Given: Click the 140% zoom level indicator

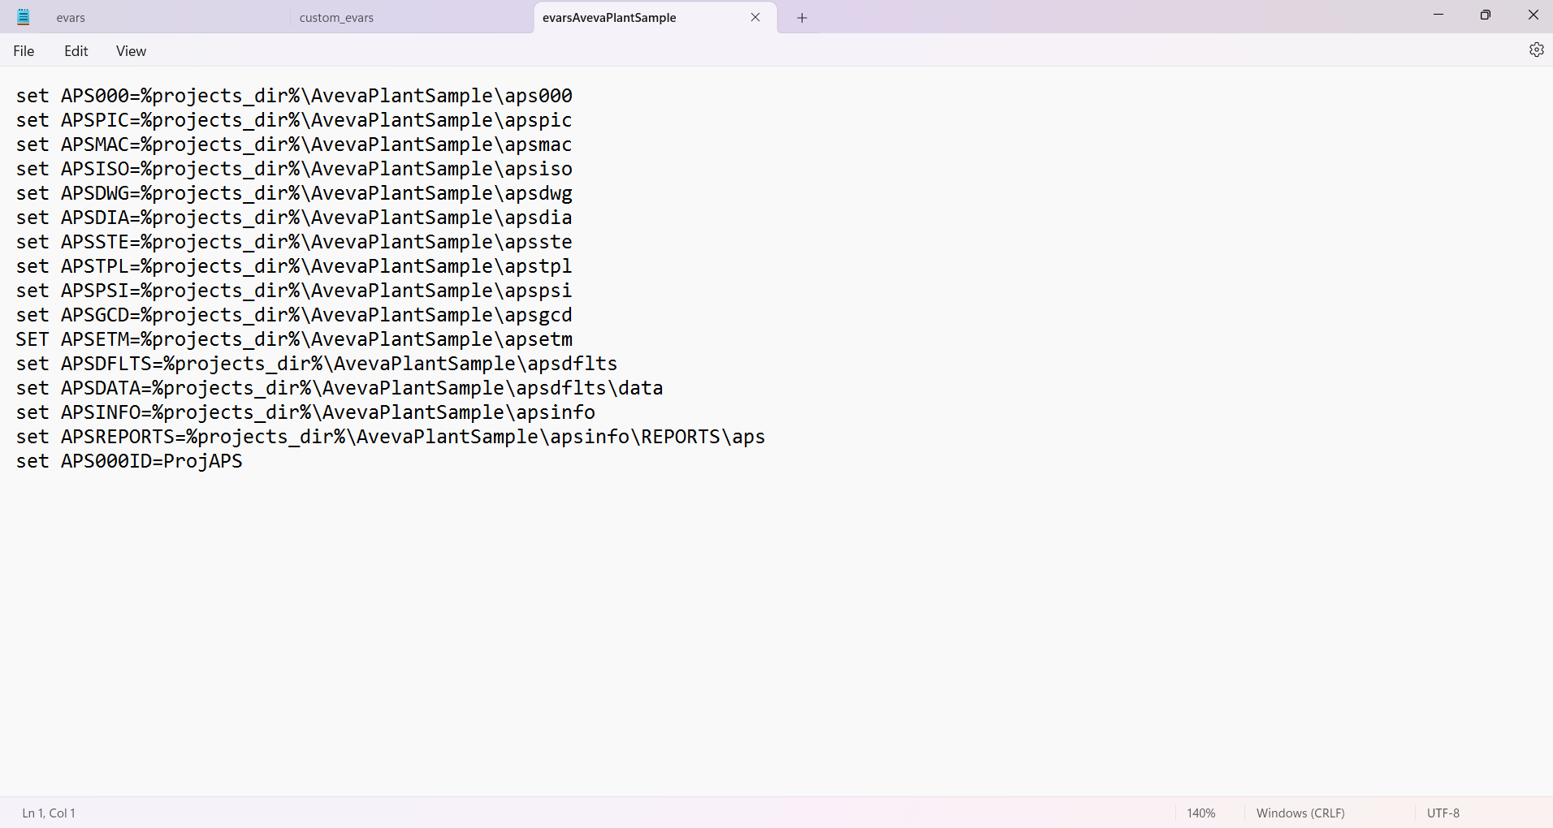Looking at the screenshot, I should (x=1201, y=813).
